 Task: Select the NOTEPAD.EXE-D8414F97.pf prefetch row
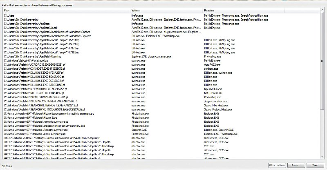[161, 93]
